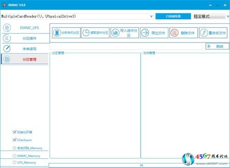Expand the 稳定模式 mode dropdown

228,17
